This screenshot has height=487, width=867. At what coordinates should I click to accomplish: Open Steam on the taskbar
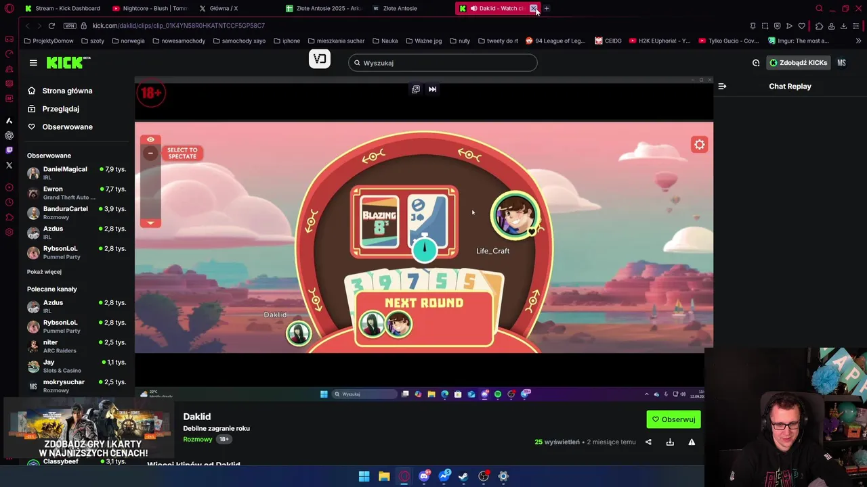[x=463, y=476]
